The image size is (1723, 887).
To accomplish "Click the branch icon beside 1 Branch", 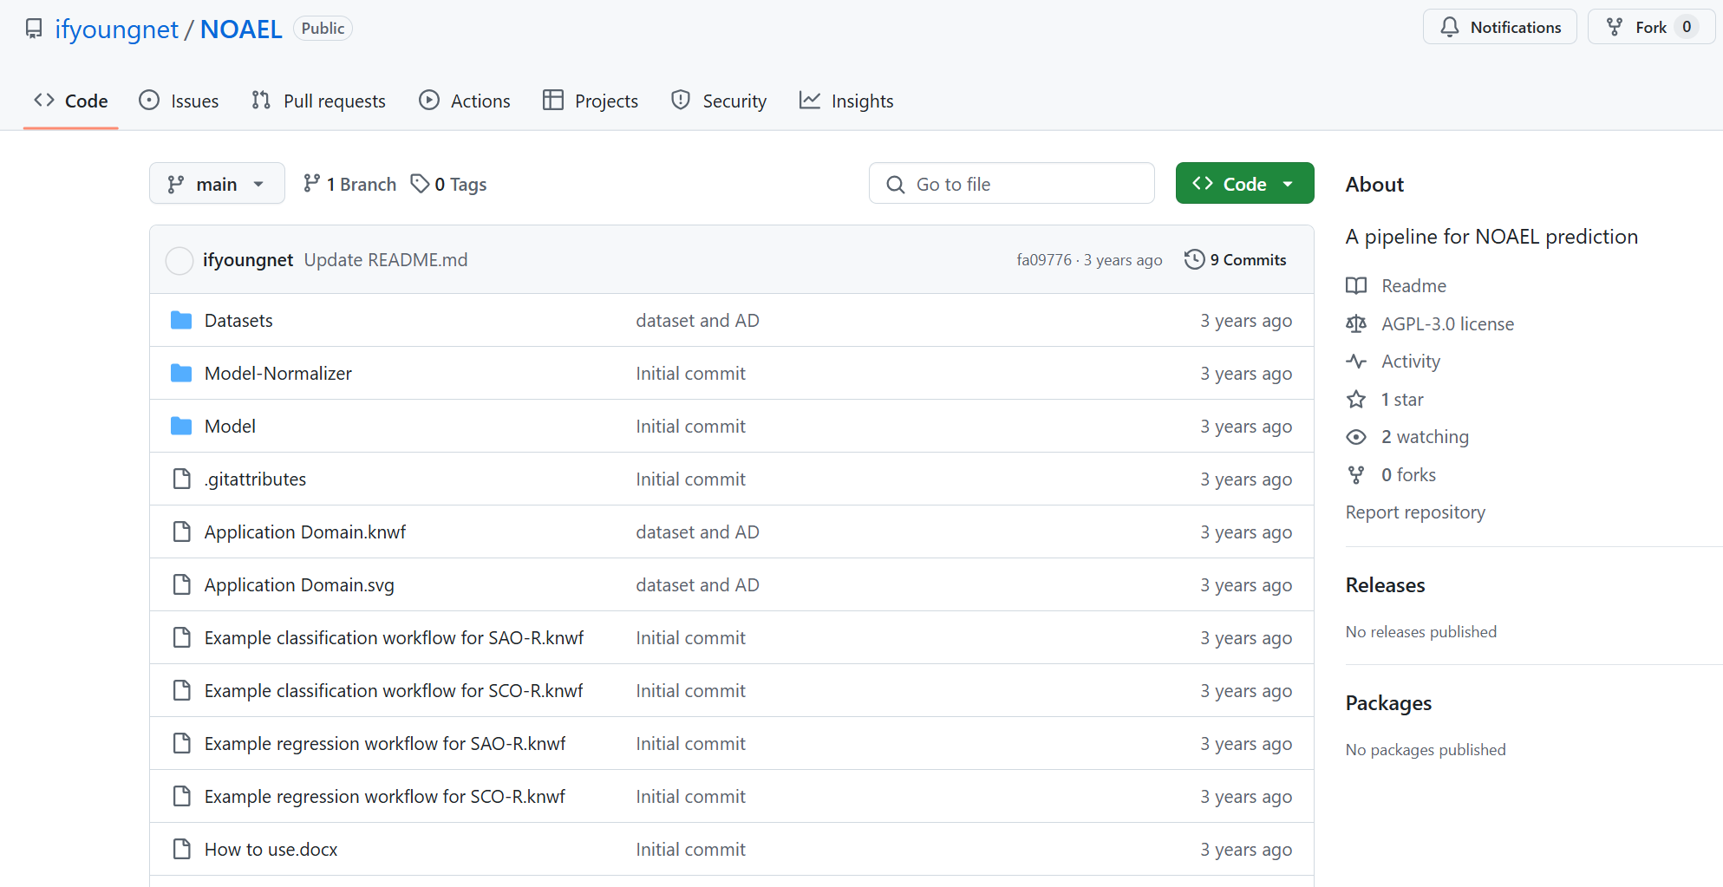I will tap(311, 184).
